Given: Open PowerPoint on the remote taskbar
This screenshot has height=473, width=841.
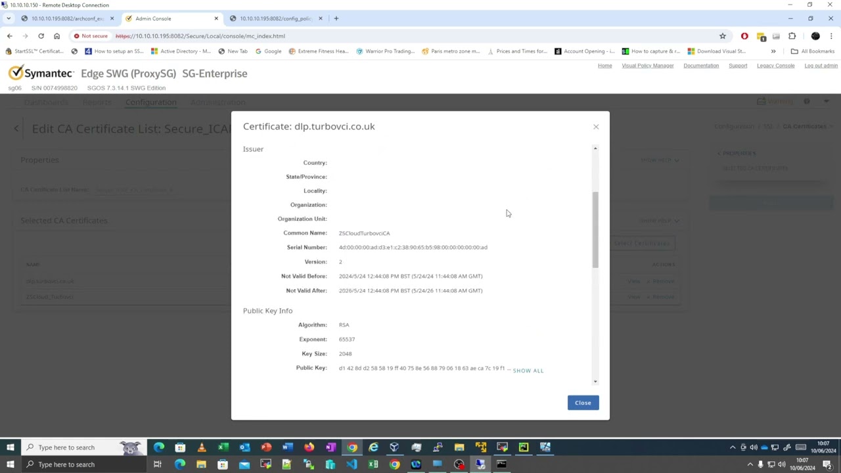Looking at the screenshot, I should pos(266,447).
